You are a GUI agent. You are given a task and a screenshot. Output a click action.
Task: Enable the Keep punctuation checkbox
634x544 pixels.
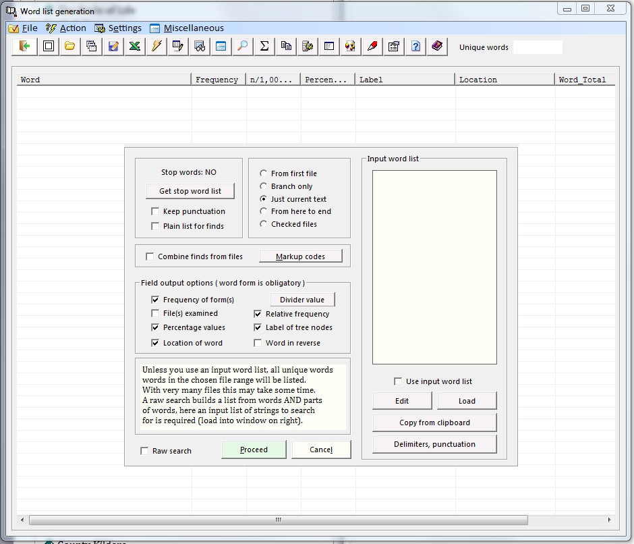coord(156,212)
